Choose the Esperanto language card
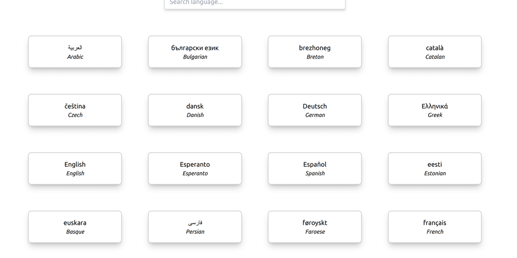The width and height of the screenshot is (517, 258). [195, 168]
